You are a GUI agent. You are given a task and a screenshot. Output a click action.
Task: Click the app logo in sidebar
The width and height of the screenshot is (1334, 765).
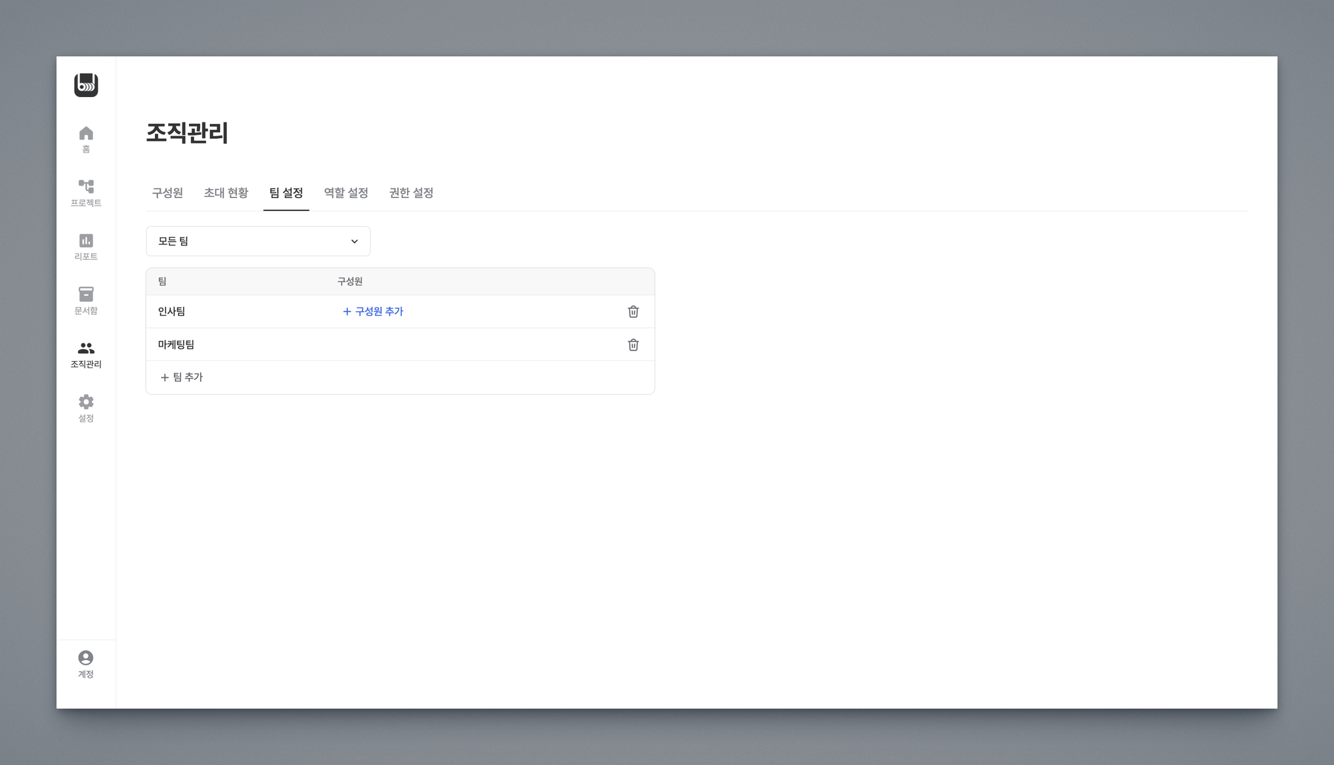coord(86,85)
